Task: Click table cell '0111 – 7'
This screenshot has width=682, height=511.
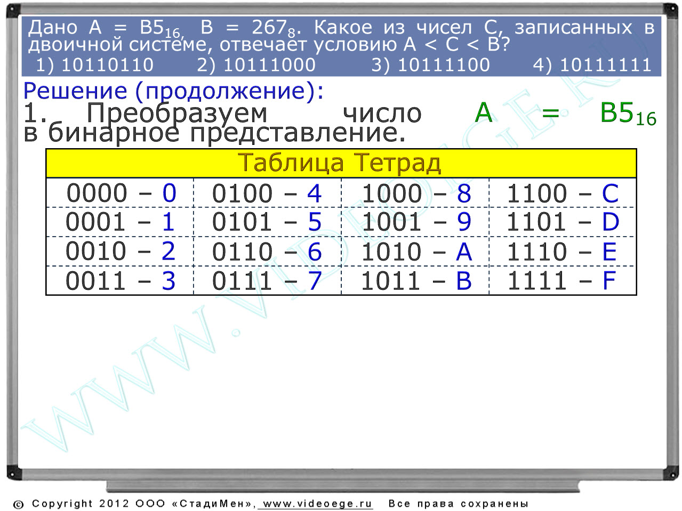Action: click(x=267, y=280)
